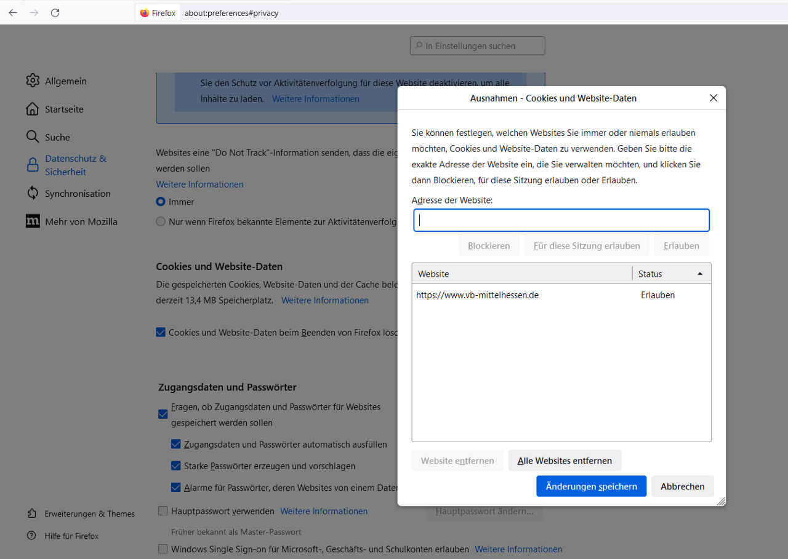Enable the Hauptpasswort verwenden checkbox
This screenshot has height=559, width=788.
click(163, 511)
